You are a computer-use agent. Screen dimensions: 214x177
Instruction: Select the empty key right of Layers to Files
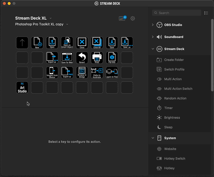(x=127, y=73)
